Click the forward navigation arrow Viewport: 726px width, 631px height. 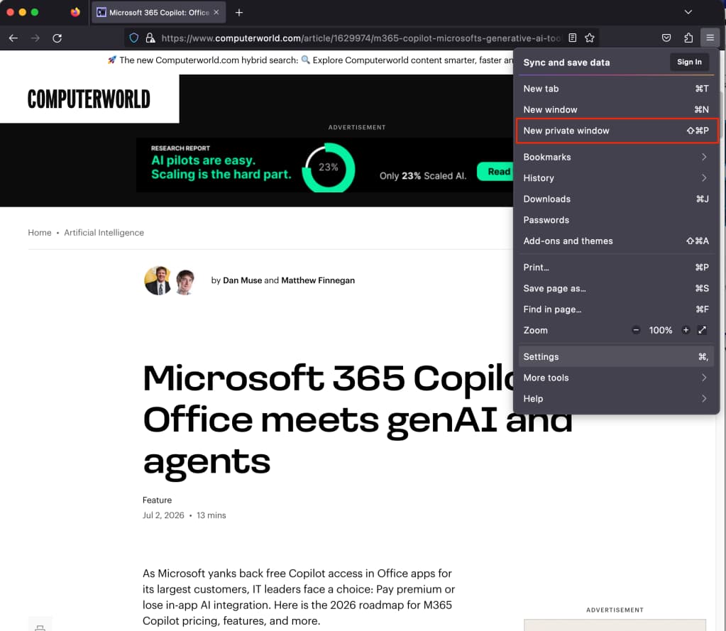pos(35,38)
